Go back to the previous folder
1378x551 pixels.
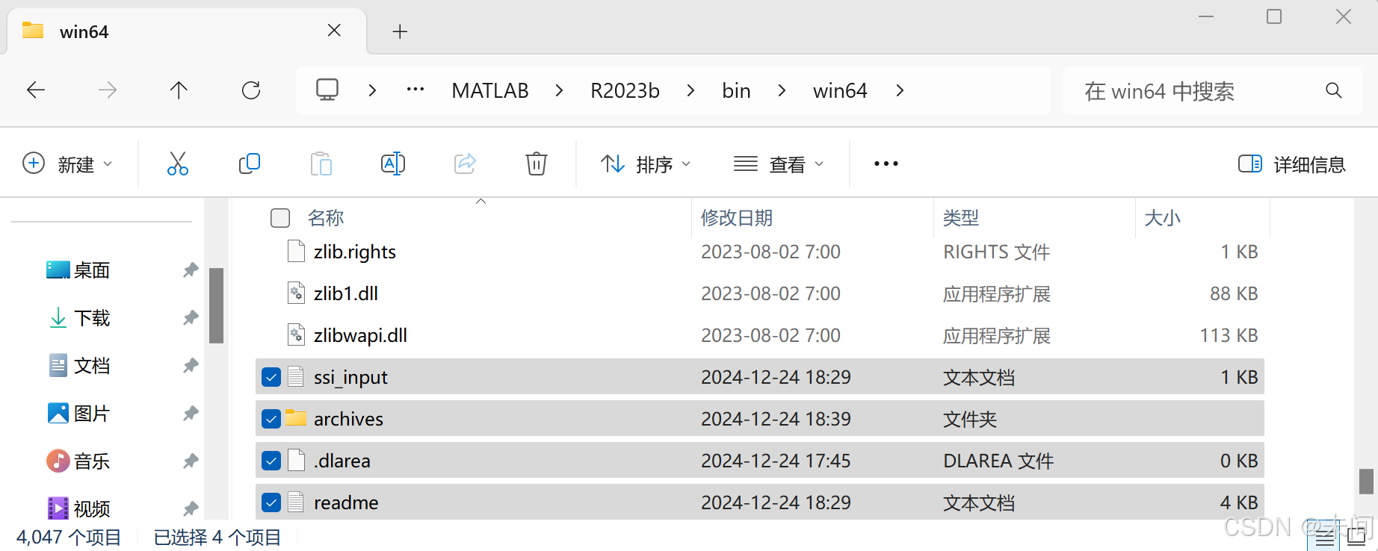pos(36,90)
